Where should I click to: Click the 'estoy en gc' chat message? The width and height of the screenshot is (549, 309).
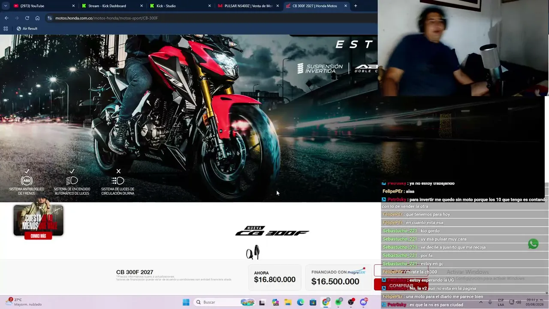pyautogui.click(x=413, y=264)
